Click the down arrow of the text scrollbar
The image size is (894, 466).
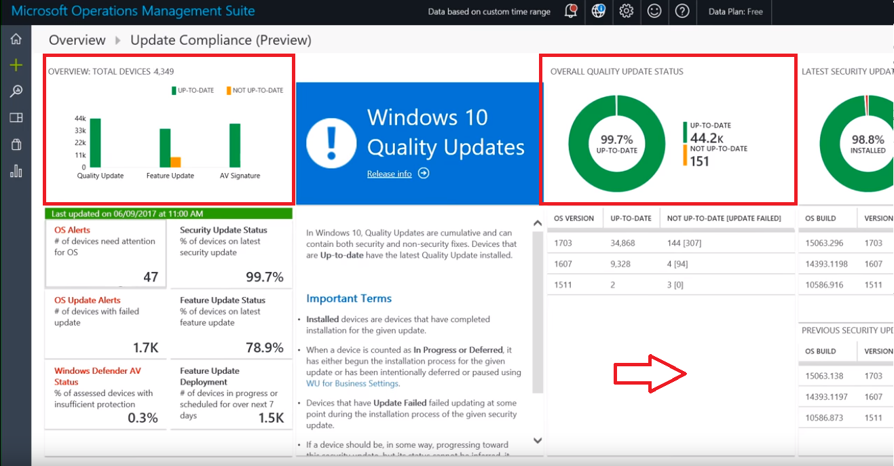coord(538,440)
